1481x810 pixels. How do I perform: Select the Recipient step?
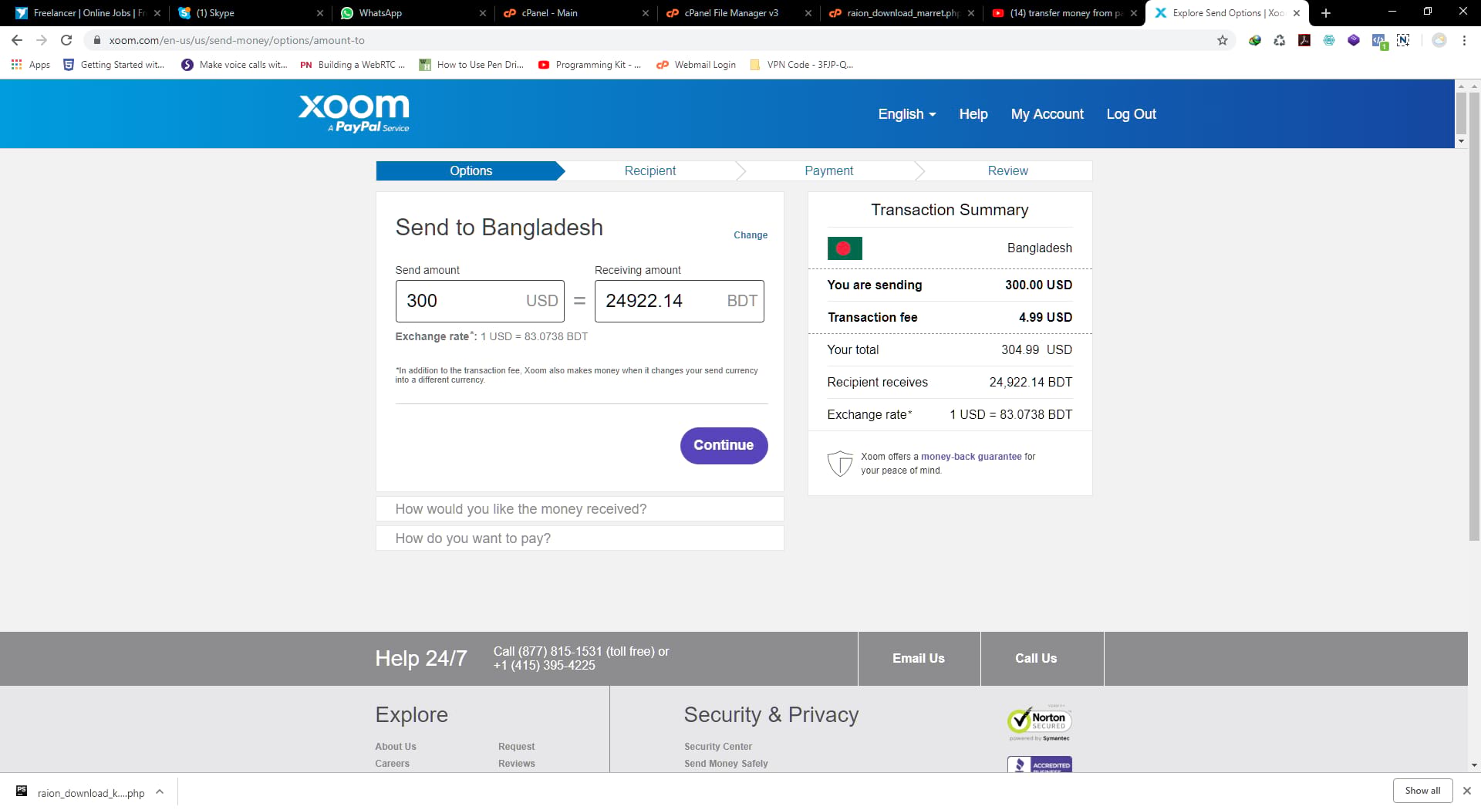click(x=650, y=170)
